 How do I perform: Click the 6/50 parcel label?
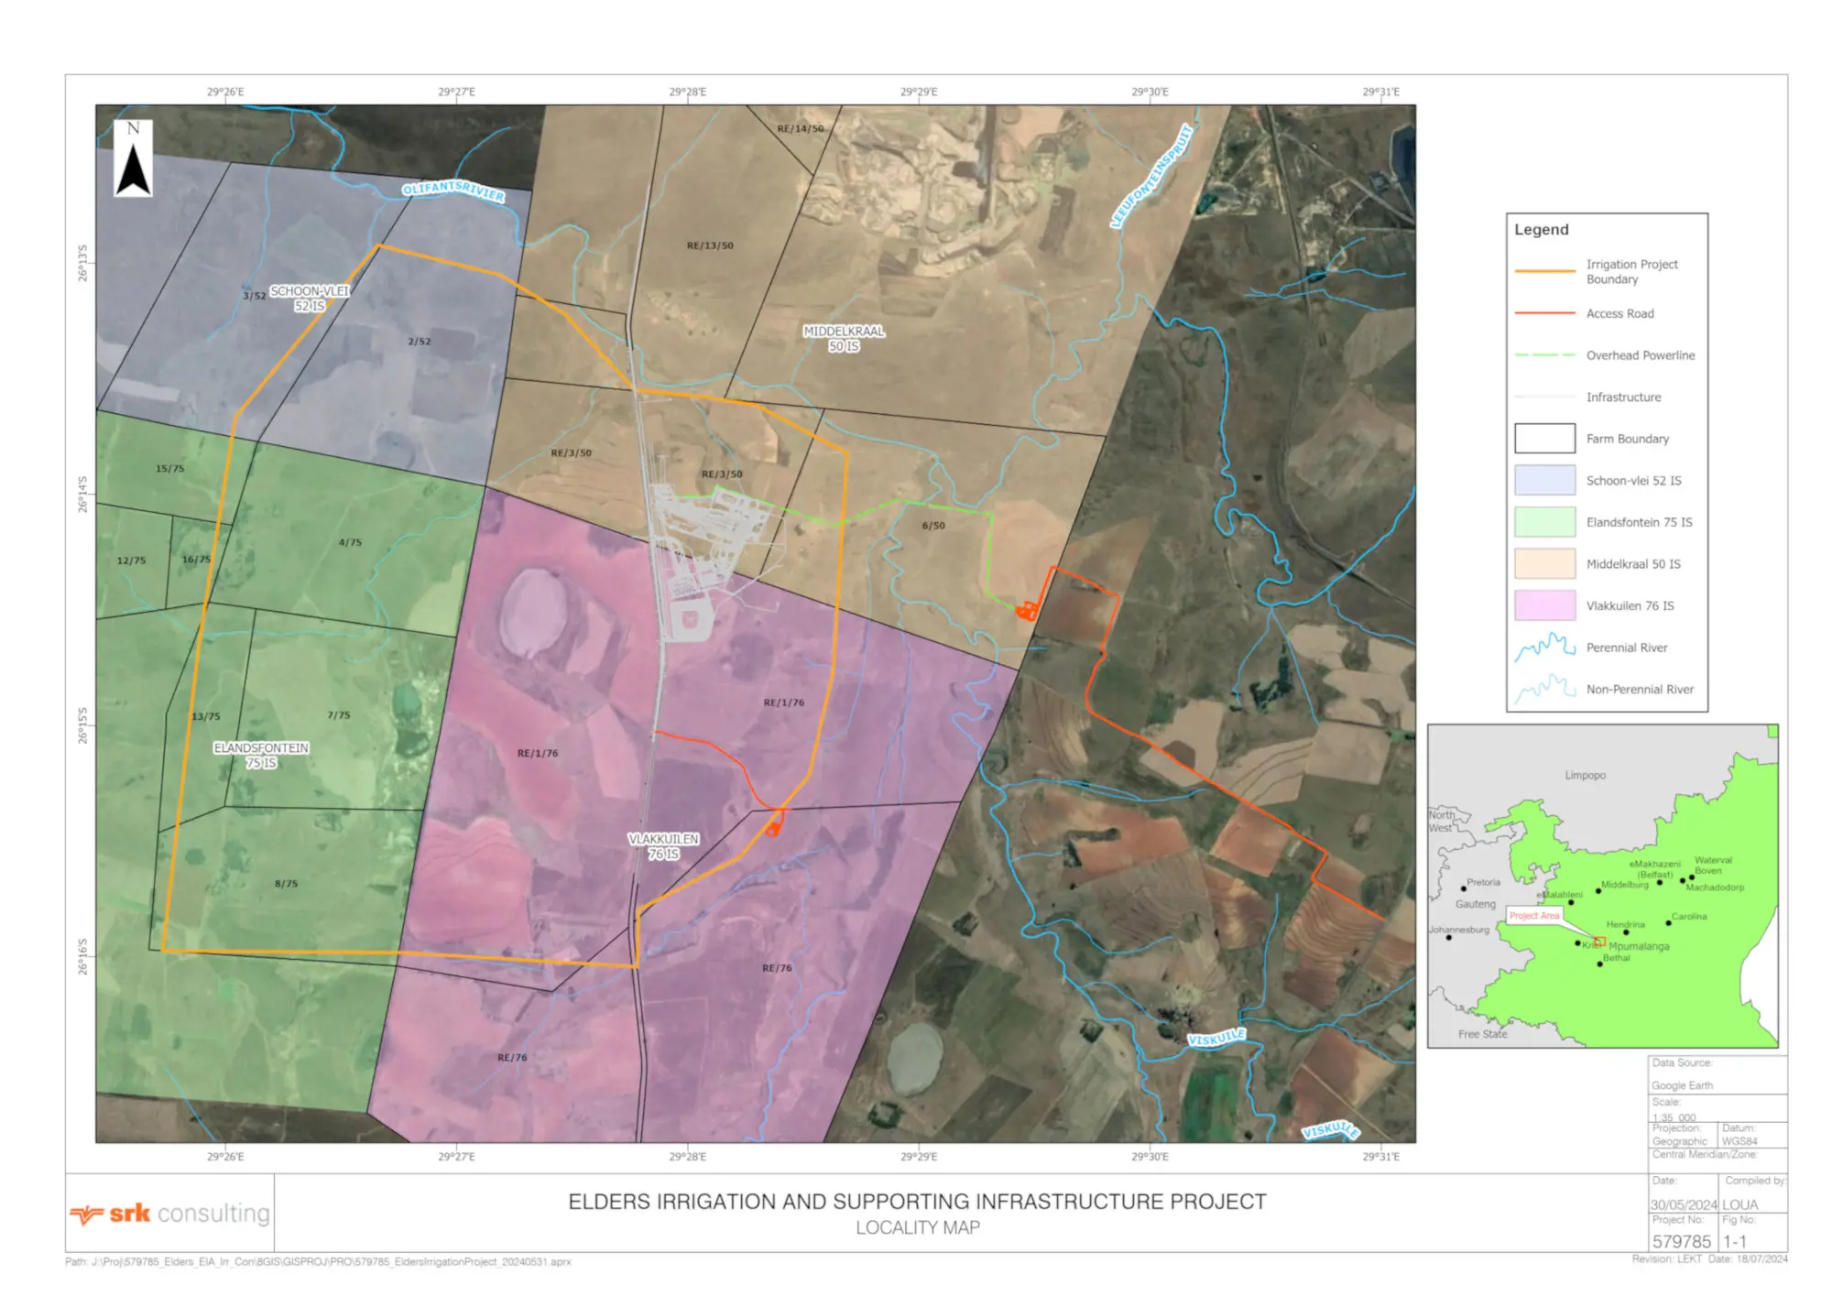pos(933,526)
